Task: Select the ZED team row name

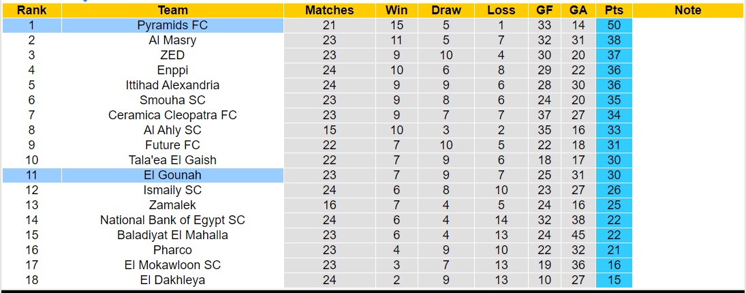Action: [172, 55]
